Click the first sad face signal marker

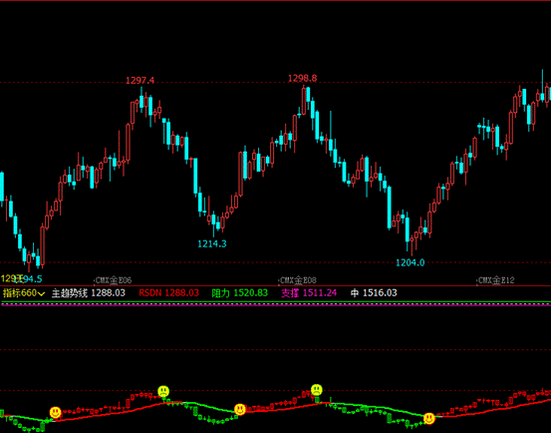[163, 391]
